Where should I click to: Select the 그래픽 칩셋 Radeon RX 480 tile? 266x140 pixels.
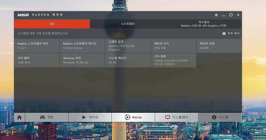(128, 46)
